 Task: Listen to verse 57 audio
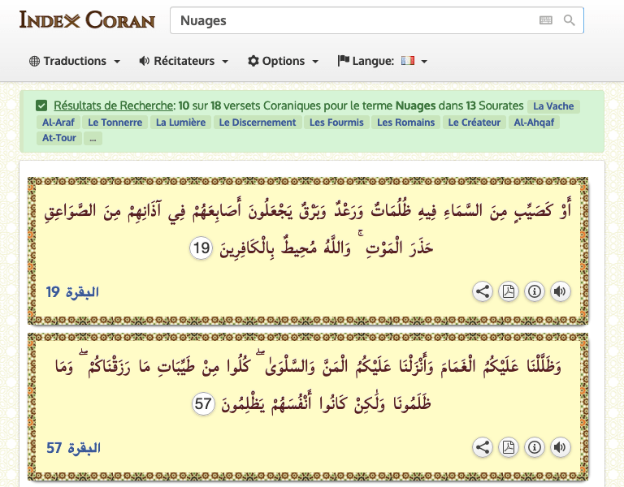(560, 447)
